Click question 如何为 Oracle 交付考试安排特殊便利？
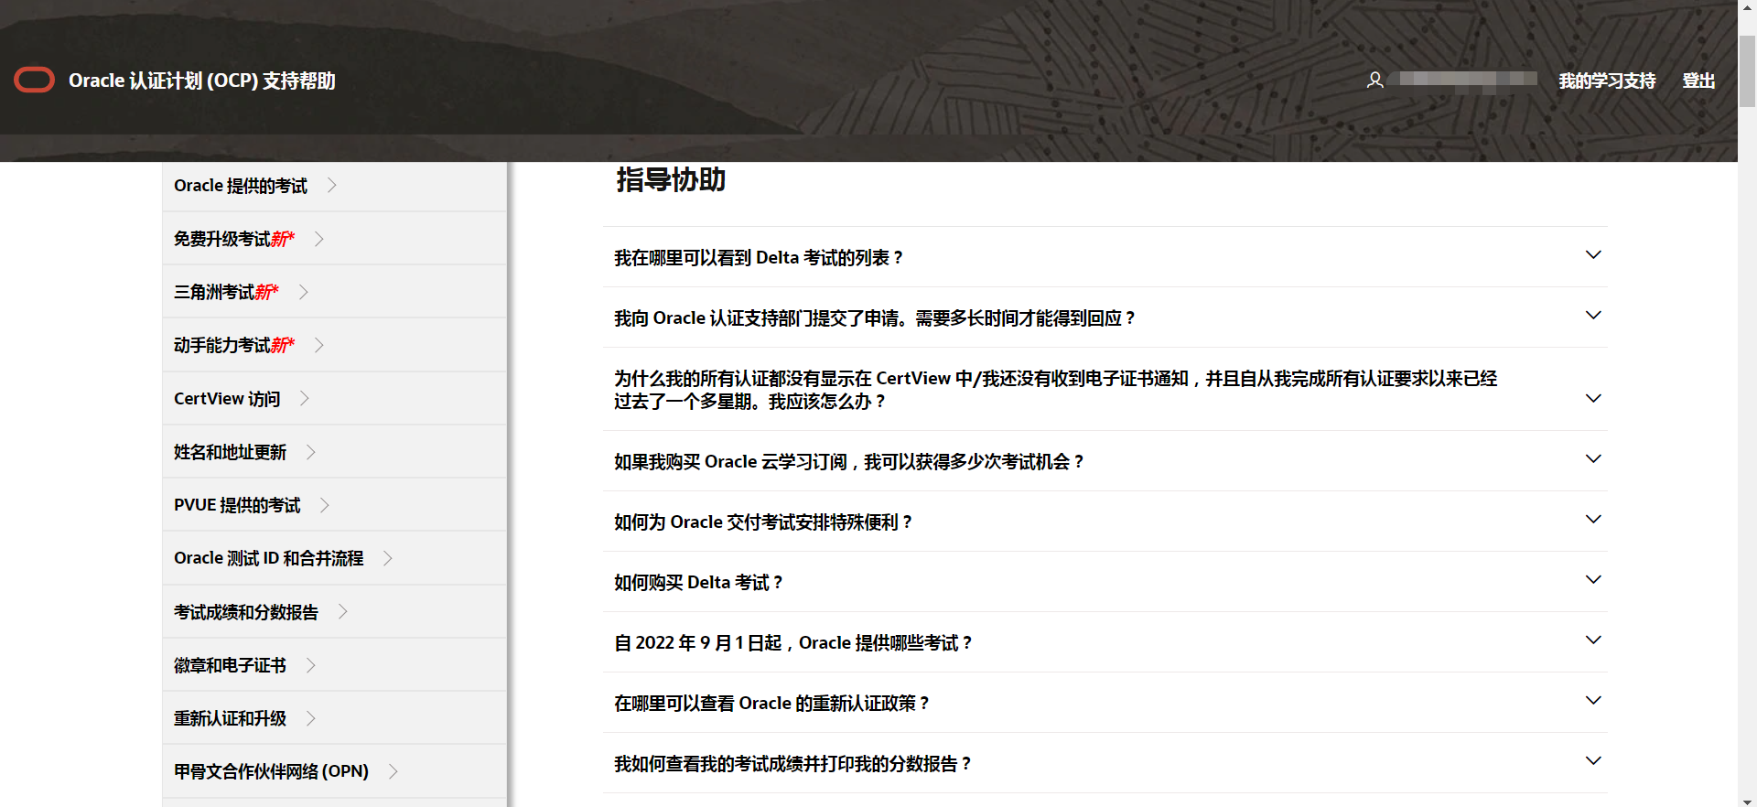Screen dimensions: 1757x807 764,522
